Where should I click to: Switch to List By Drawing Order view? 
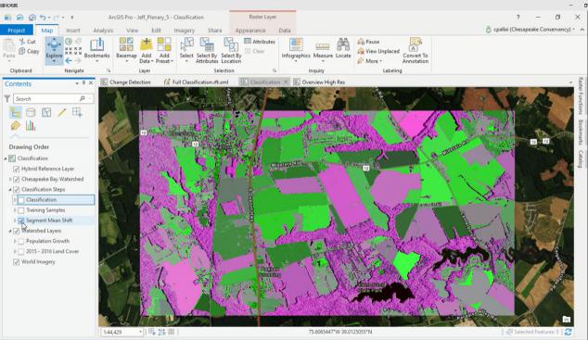click(x=16, y=112)
